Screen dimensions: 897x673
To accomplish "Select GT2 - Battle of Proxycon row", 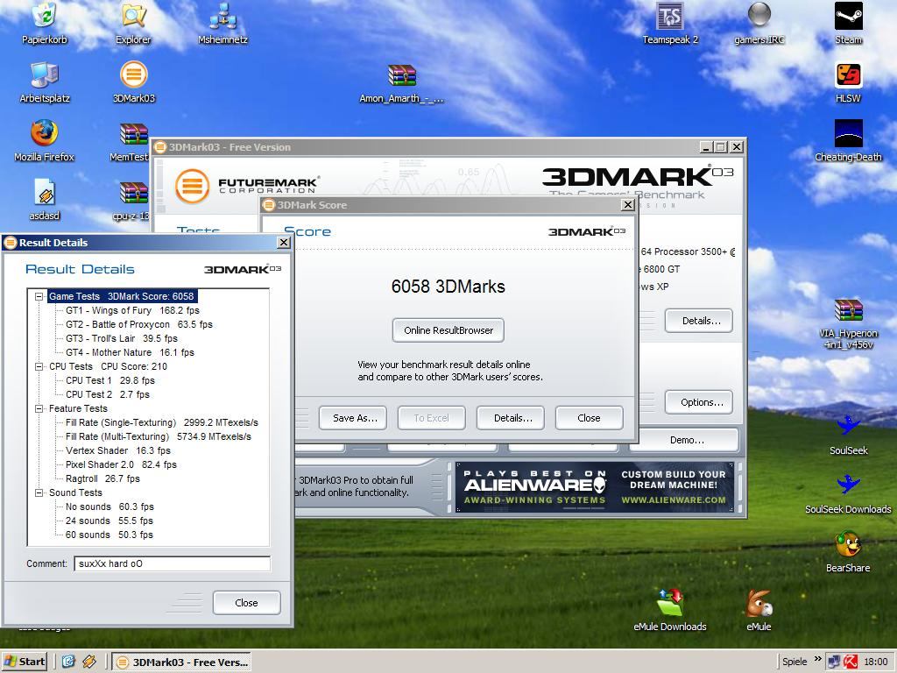I will point(139,324).
